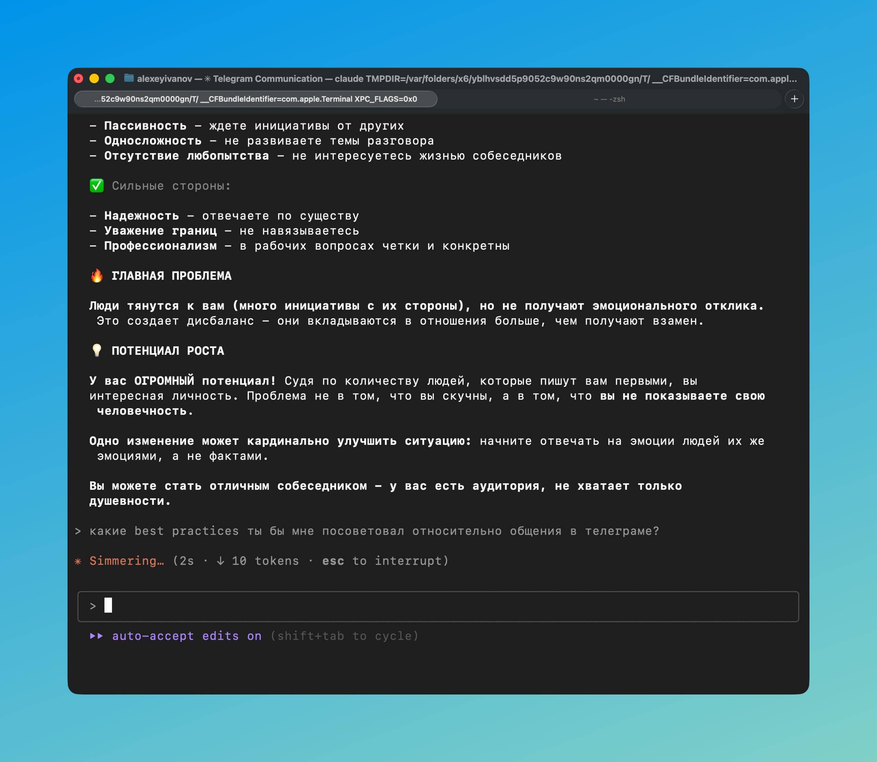This screenshot has height=762, width=877.
Task: Click the orange asterisk spinner next to Simmering
Action: click(78, 561)
